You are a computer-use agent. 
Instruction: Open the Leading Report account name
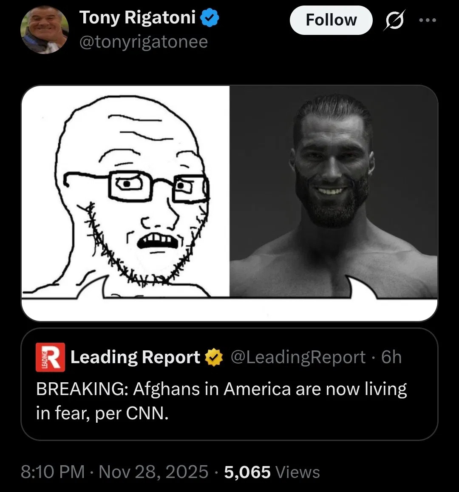pos(135,357)
